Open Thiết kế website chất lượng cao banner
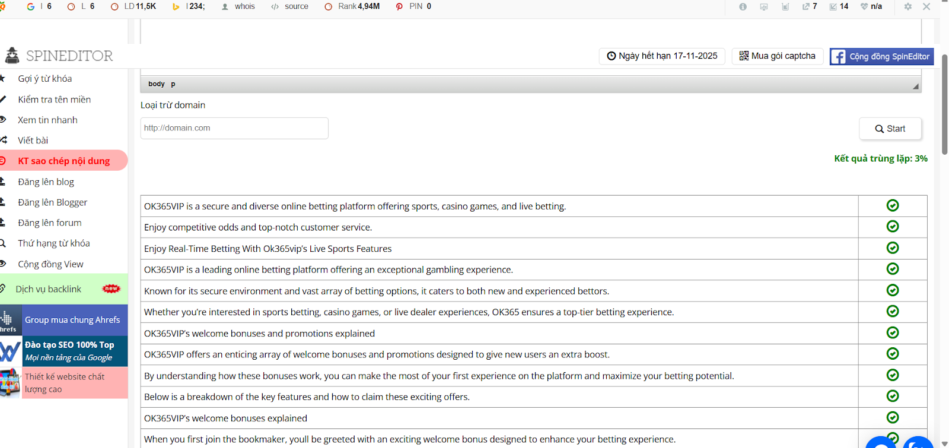949x448 pixels. click(x=65, y=383)
